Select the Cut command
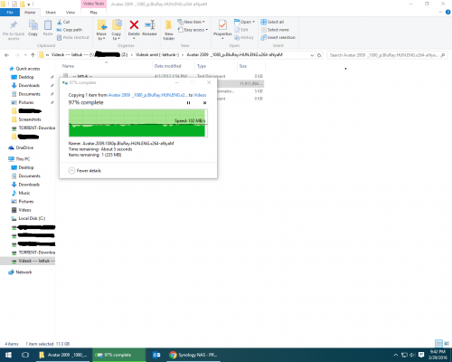Image resolution: width=452 pixels, height=362 pixels. pyautogui.click(x=63, y=22)
